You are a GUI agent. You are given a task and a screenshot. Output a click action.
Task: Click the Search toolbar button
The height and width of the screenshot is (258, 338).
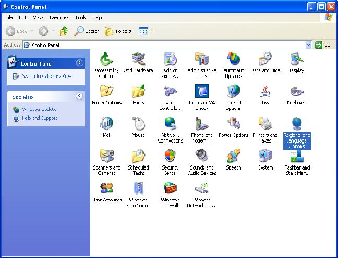(87, 31)
